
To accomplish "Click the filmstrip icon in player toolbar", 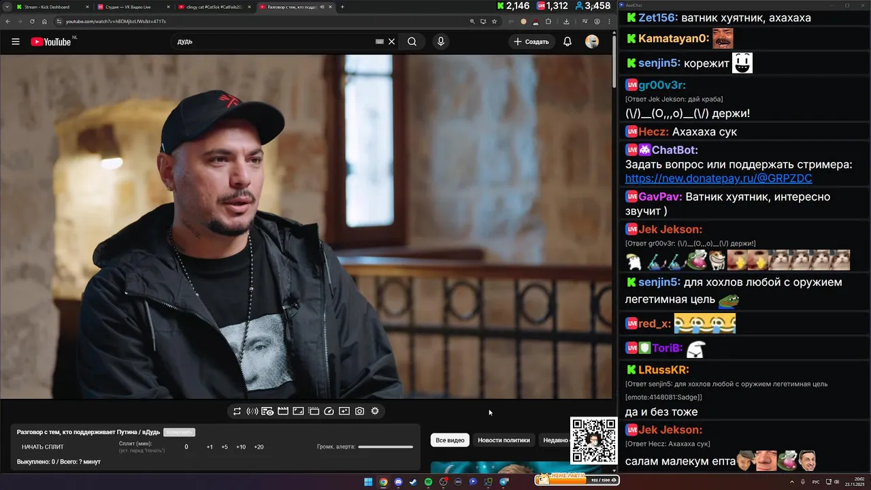I will (x=314, y=411).
